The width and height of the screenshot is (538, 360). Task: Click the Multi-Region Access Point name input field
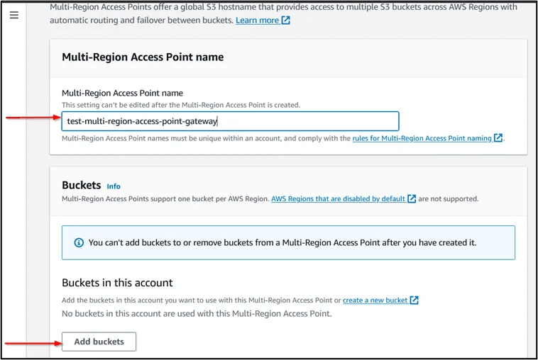[x=230, y=121]
